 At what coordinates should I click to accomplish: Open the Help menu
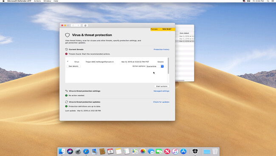coord(56,1)
